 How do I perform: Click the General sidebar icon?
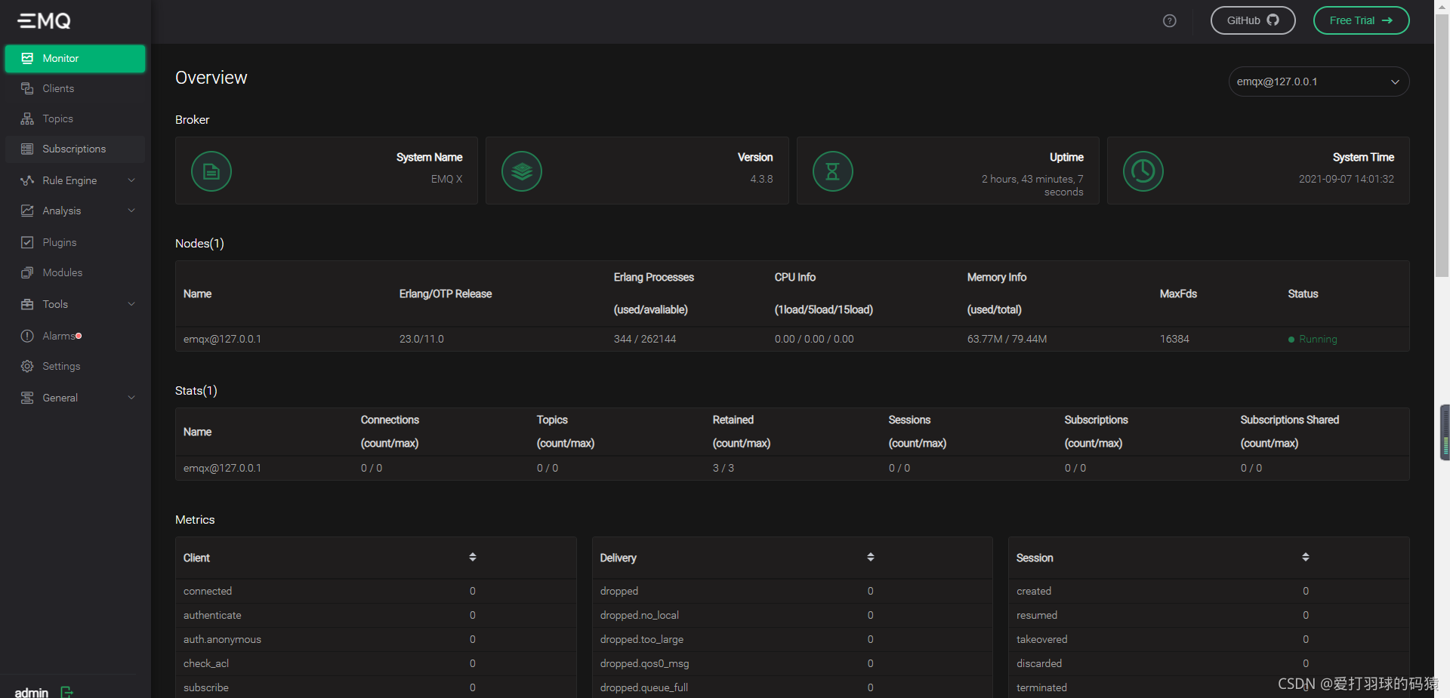point(27,398)
